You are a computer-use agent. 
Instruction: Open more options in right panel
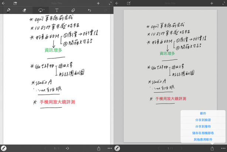pos(223,148)
